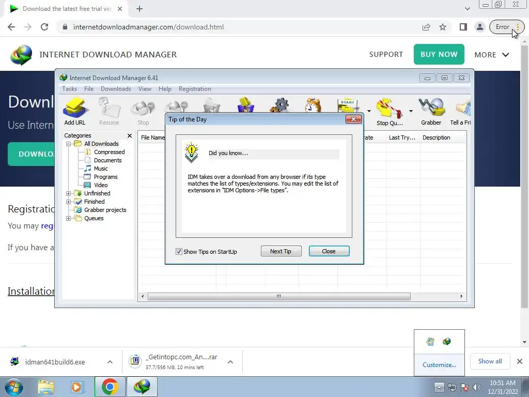529x397 pixels.
Task: Click the light bulb tip icon
Action: click(192, 152)
